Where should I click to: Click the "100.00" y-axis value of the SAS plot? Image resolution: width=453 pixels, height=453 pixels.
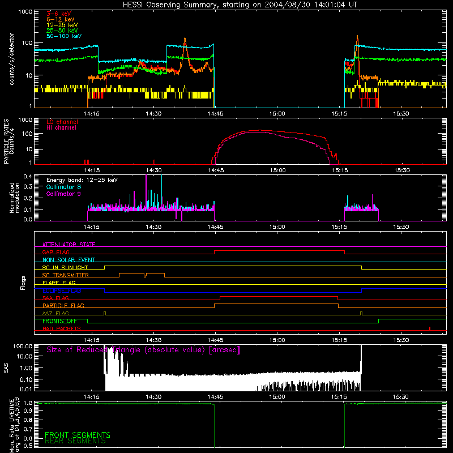pyautogui.click(x=23, y=346)
